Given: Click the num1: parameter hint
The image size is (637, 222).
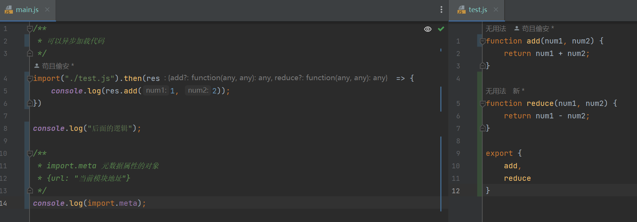Looking at the screenshot, I should click(156, 90).
